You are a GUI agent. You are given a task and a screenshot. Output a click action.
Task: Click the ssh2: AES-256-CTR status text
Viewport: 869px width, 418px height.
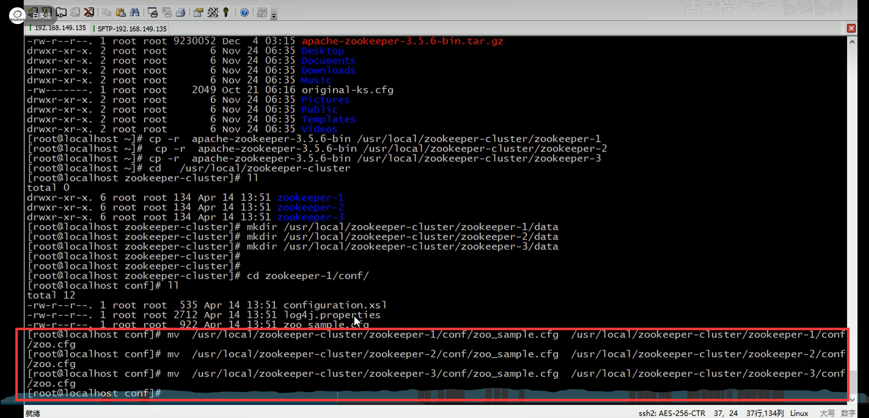coord(672,413)
